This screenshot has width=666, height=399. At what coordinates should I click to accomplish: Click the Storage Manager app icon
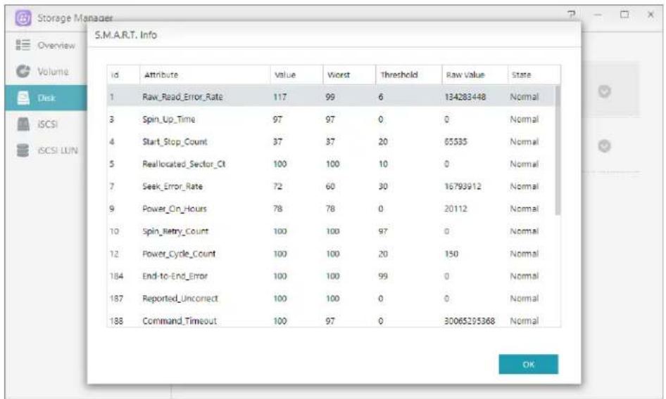click(23, 18)
